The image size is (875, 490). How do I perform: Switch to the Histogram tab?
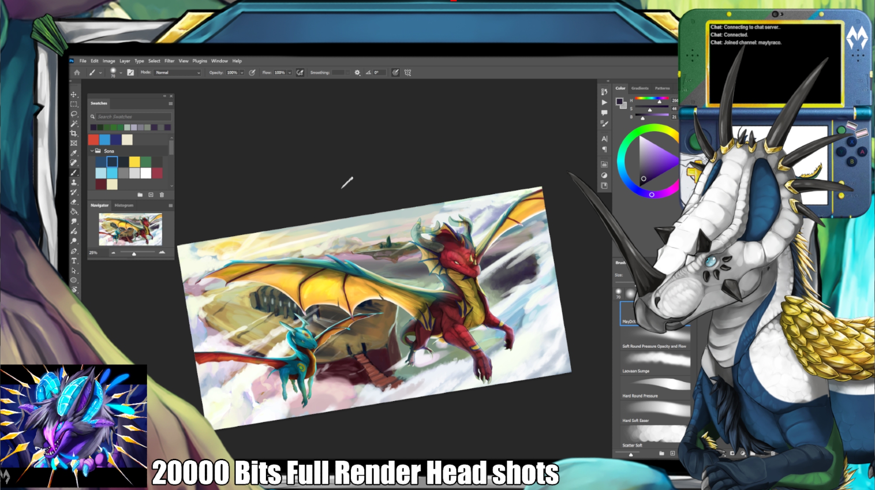click(124, 205)
